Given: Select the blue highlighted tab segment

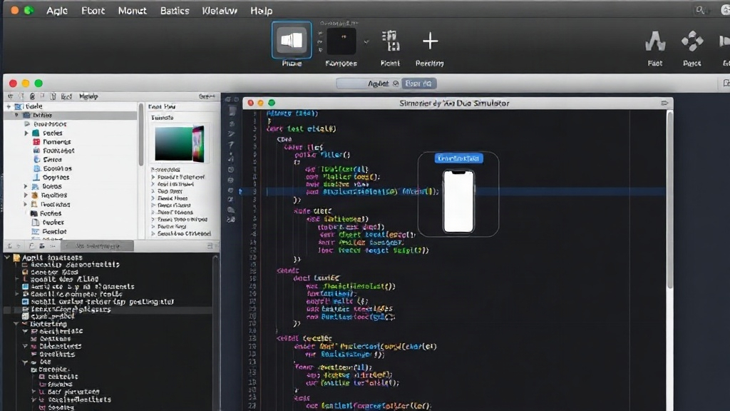Looking at the screenshot, I should point(418,83).
